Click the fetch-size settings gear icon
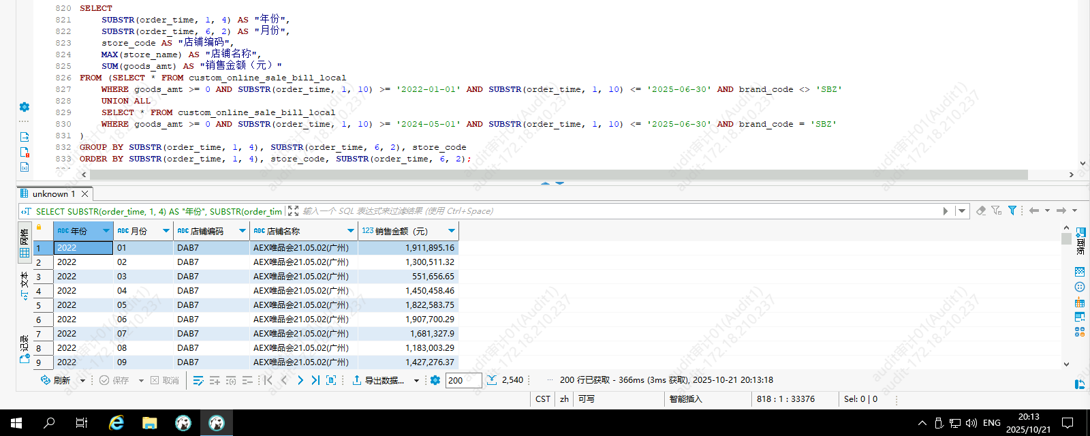The image size is (1090, 436). tap(435, 380)
